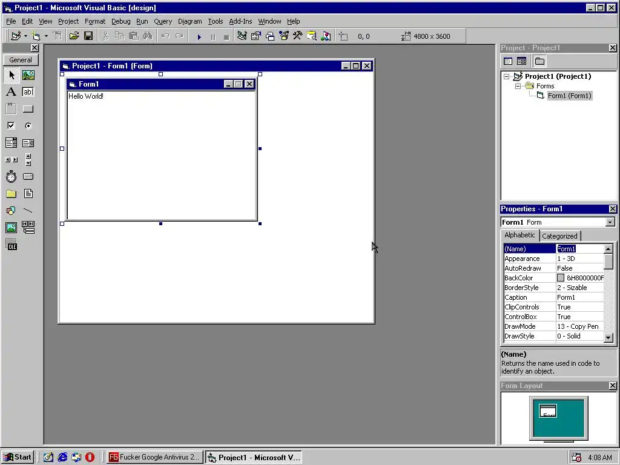Screen dimensions: 620x465
Task: Select the OLE container tool
Action: [12, 245]
